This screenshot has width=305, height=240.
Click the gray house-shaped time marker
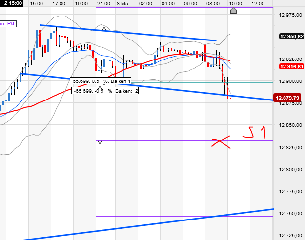[233, 11]
